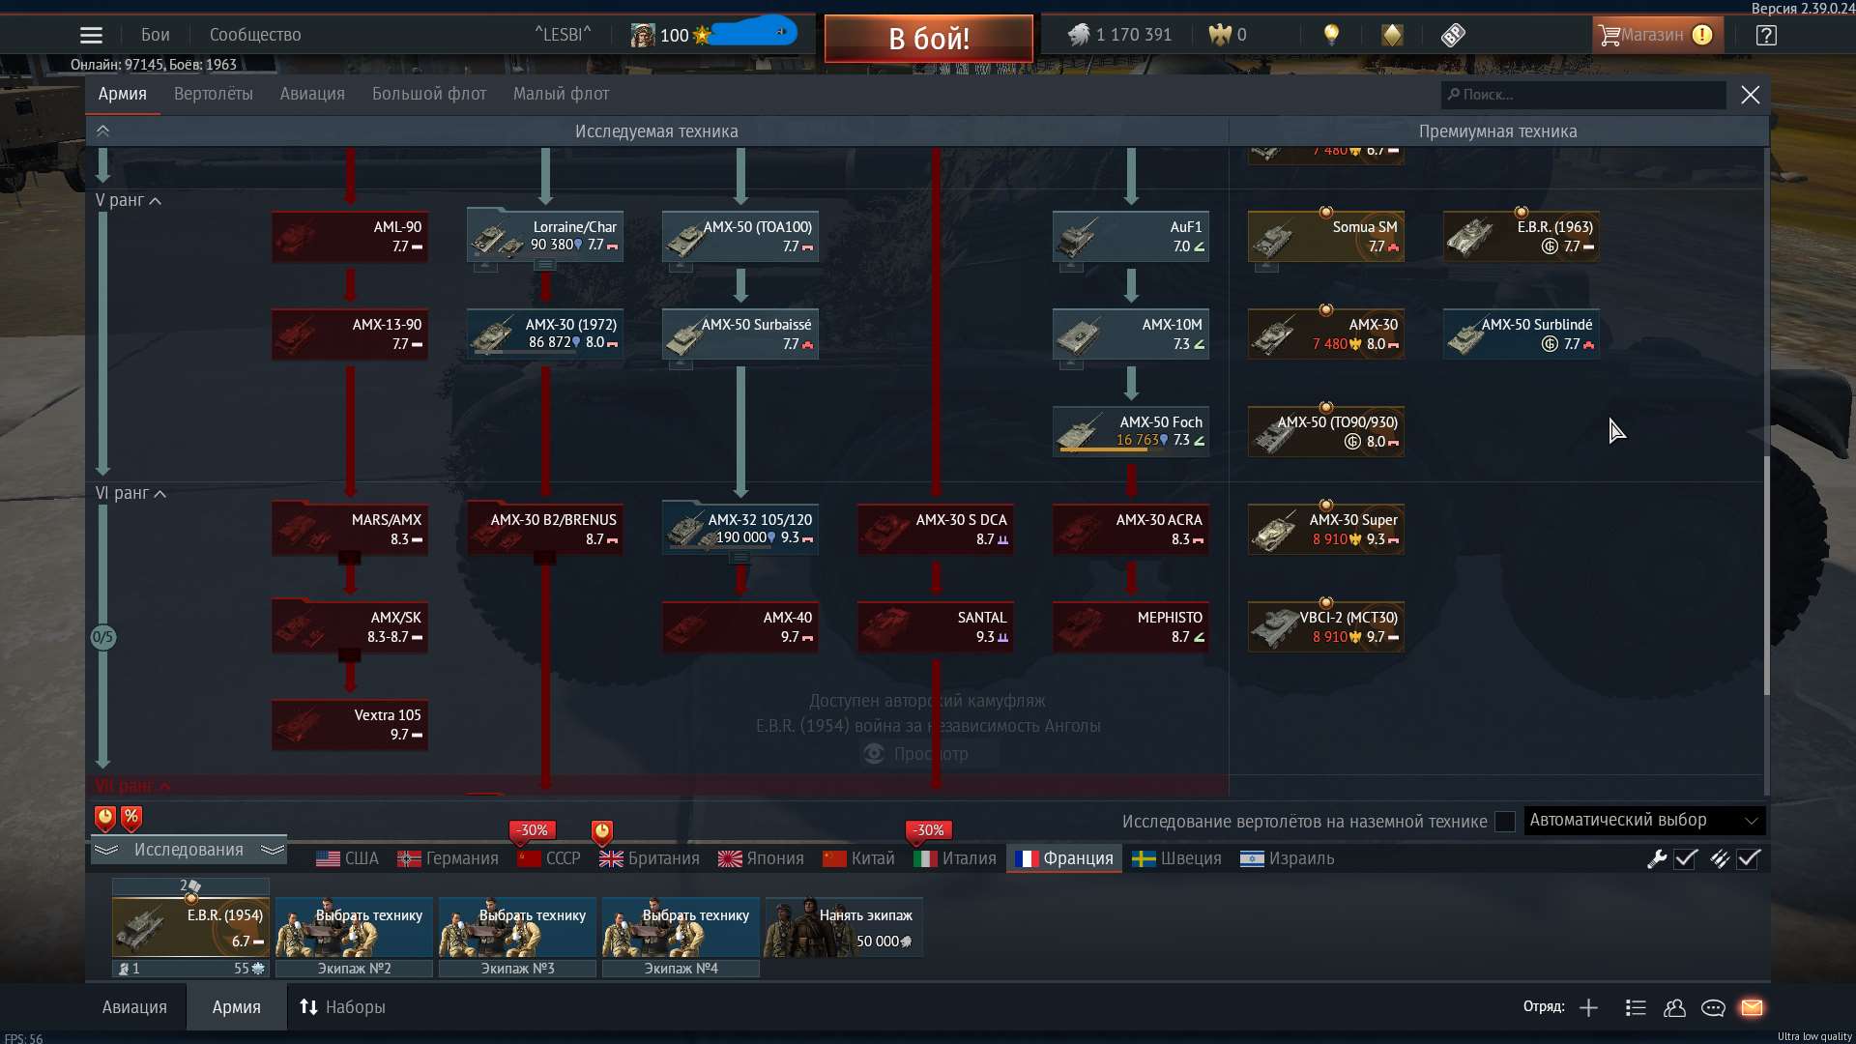Open the mail envelope icon

coord(1752,1007)
